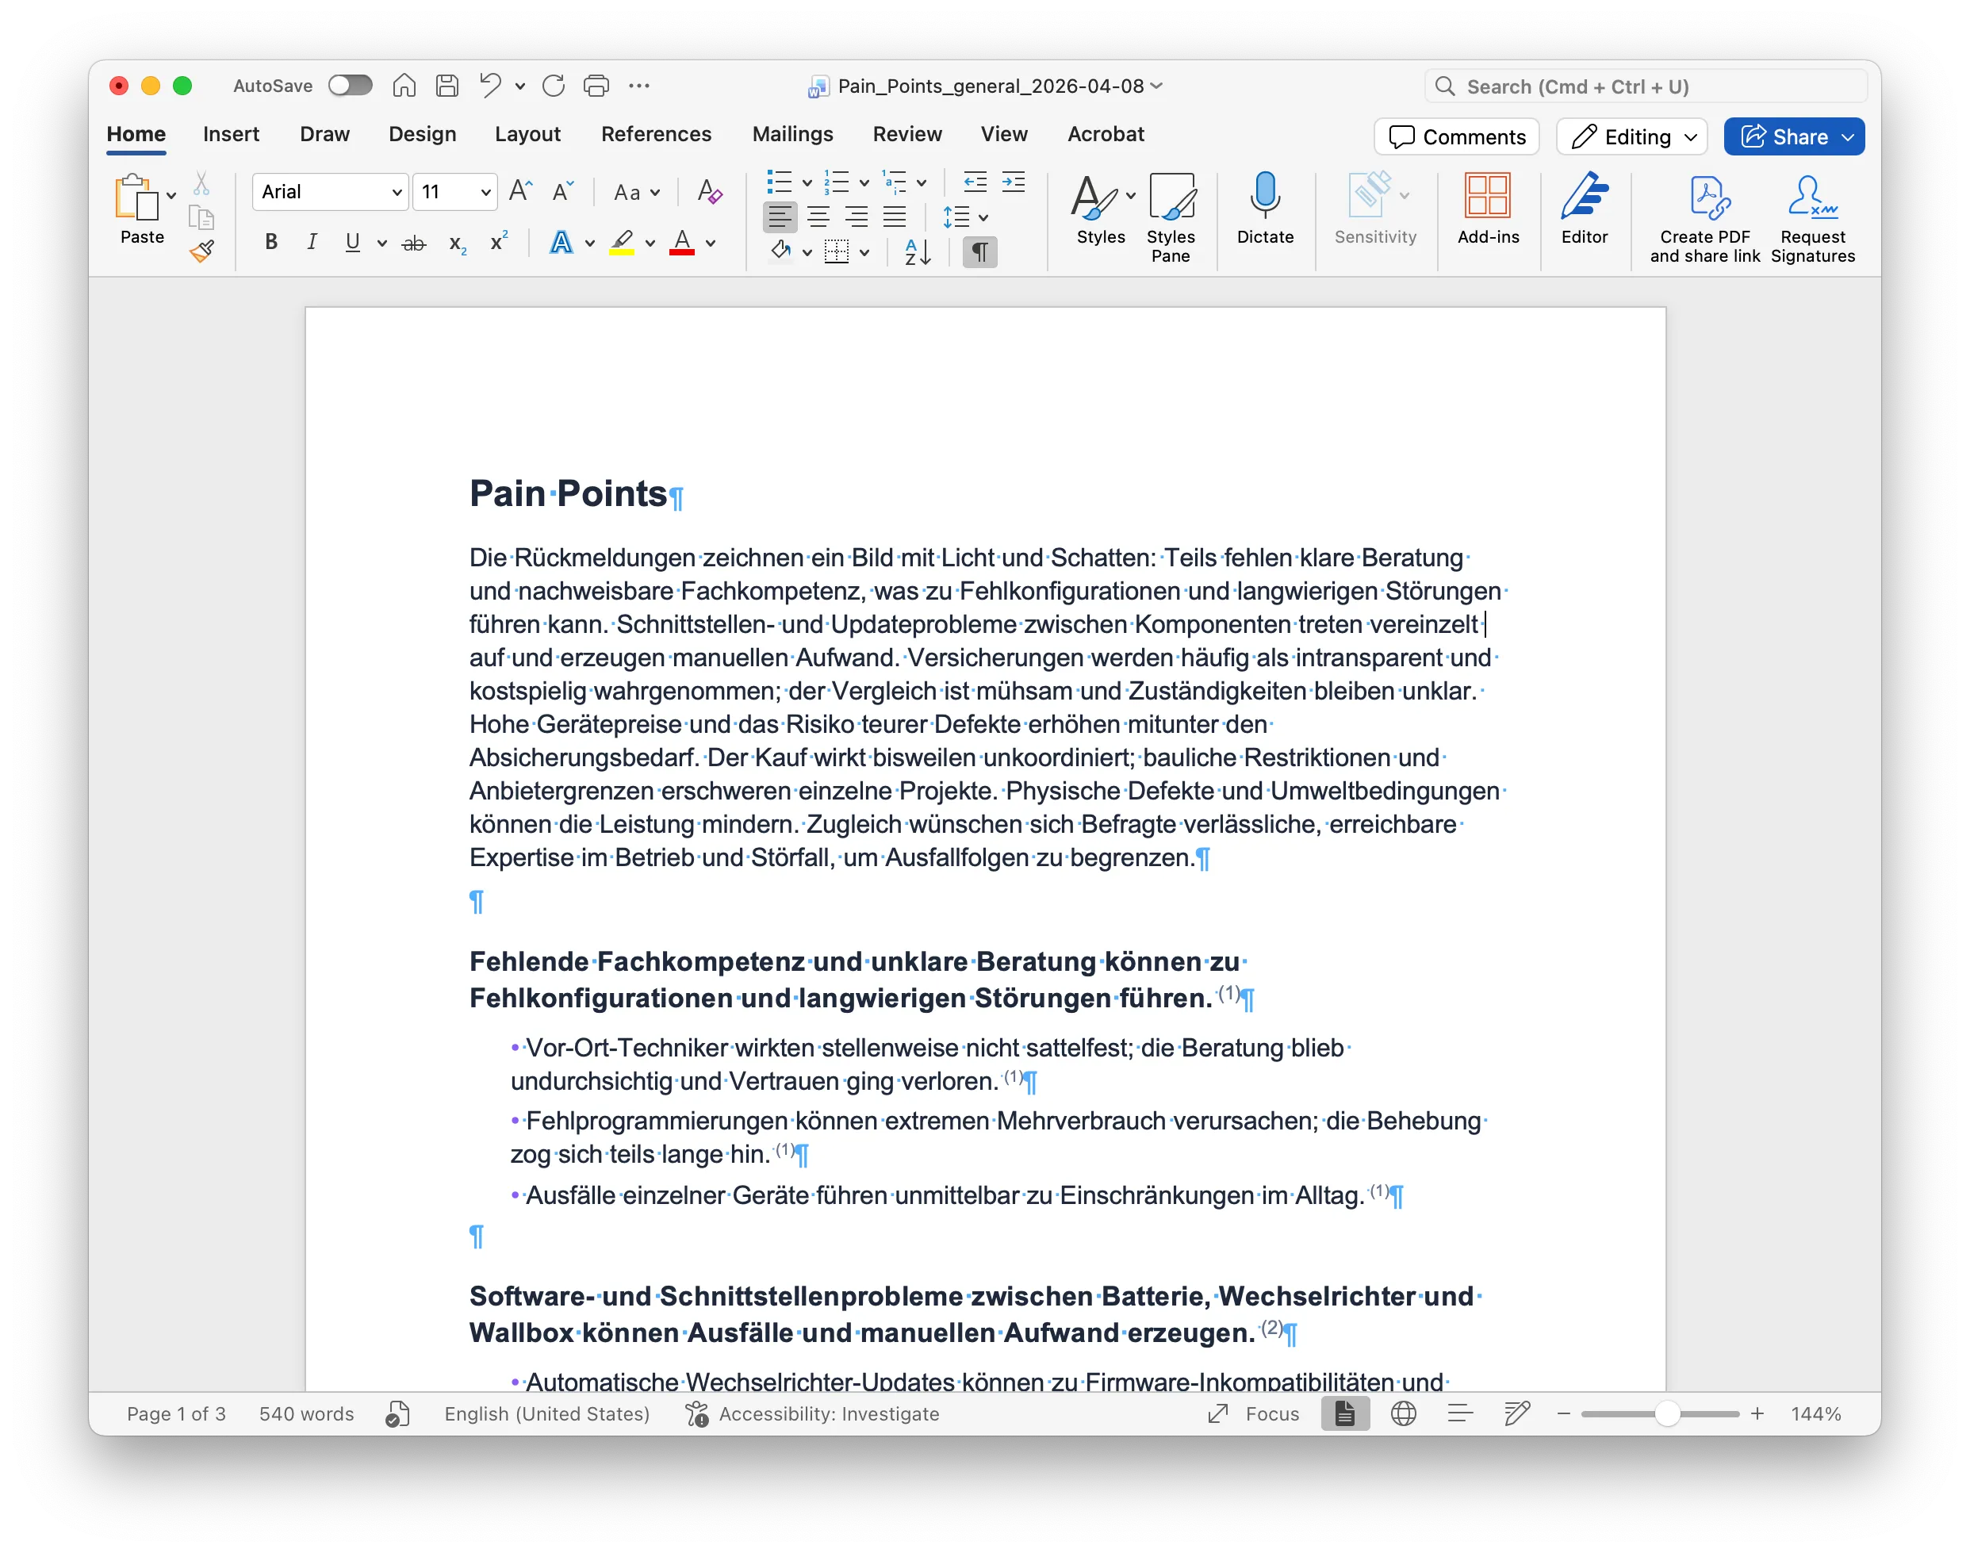Expand the font size 11 dropdown
The image size is (1970, 1553).
coord(485,193)
